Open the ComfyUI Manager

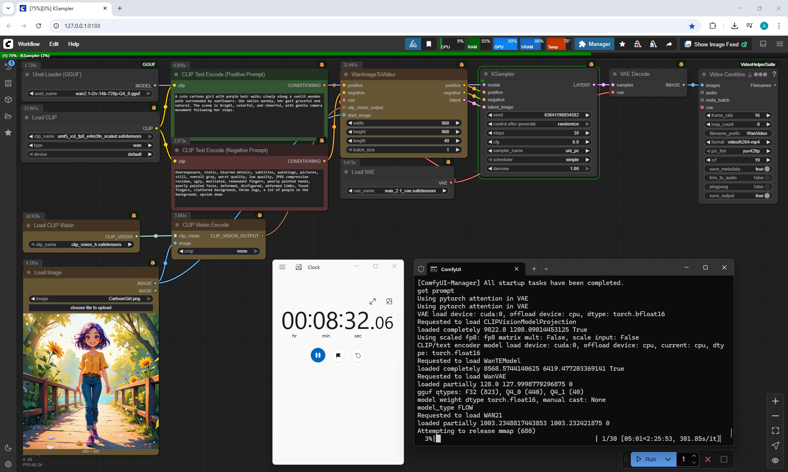pos(594,44)
